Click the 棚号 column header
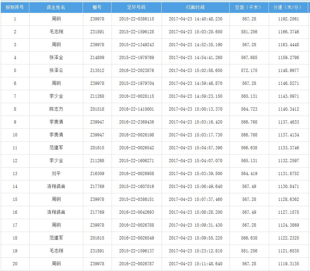Screen dimensions: 310x271 pyautogui.click(x=97, y=7)
